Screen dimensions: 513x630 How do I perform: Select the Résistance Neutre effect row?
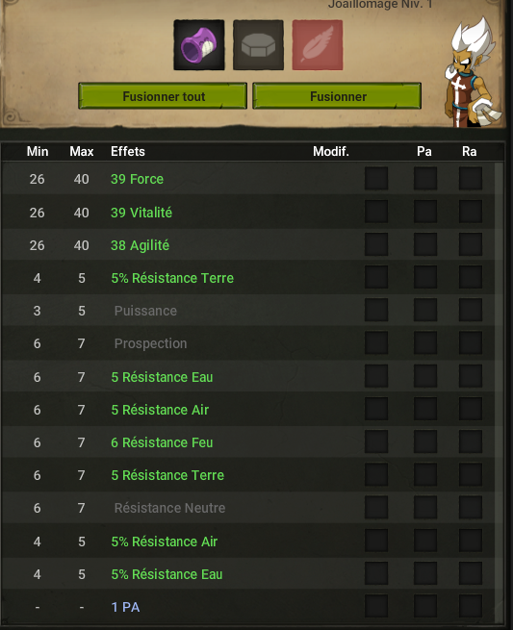tap(248, 508)
